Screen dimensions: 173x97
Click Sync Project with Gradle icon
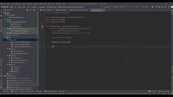pos(159,7)
